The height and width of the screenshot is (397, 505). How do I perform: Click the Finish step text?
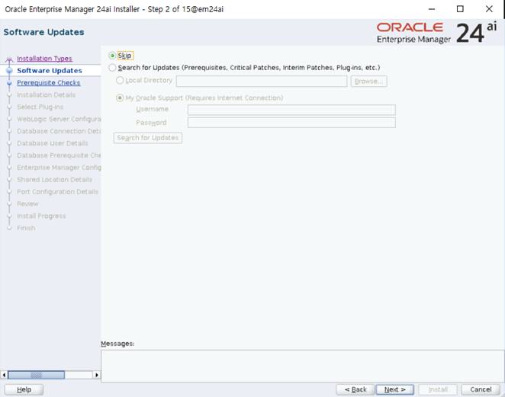coord(26,228)
